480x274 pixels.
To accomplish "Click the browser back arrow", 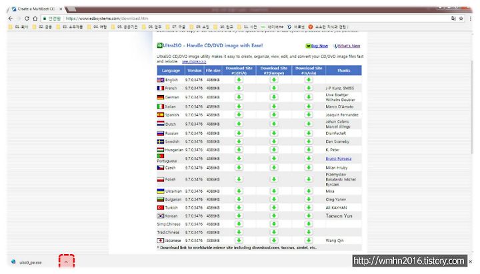I will pyautogui.click(x=11, y=19).
